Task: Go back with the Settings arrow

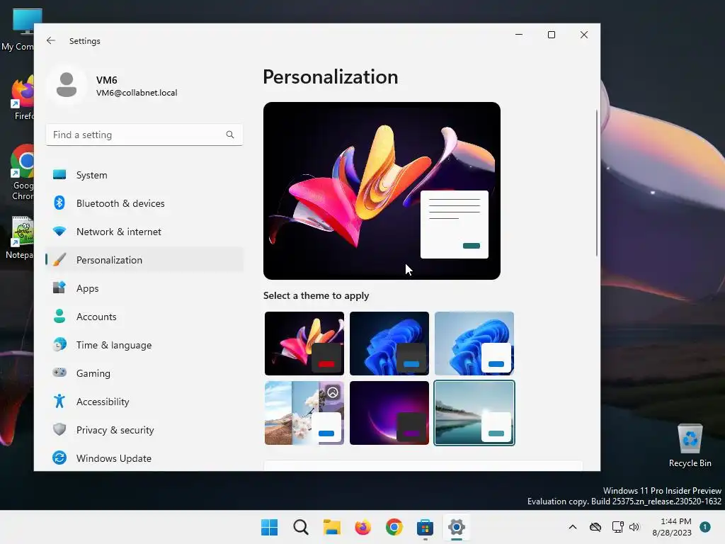Action: coord(51,40)
